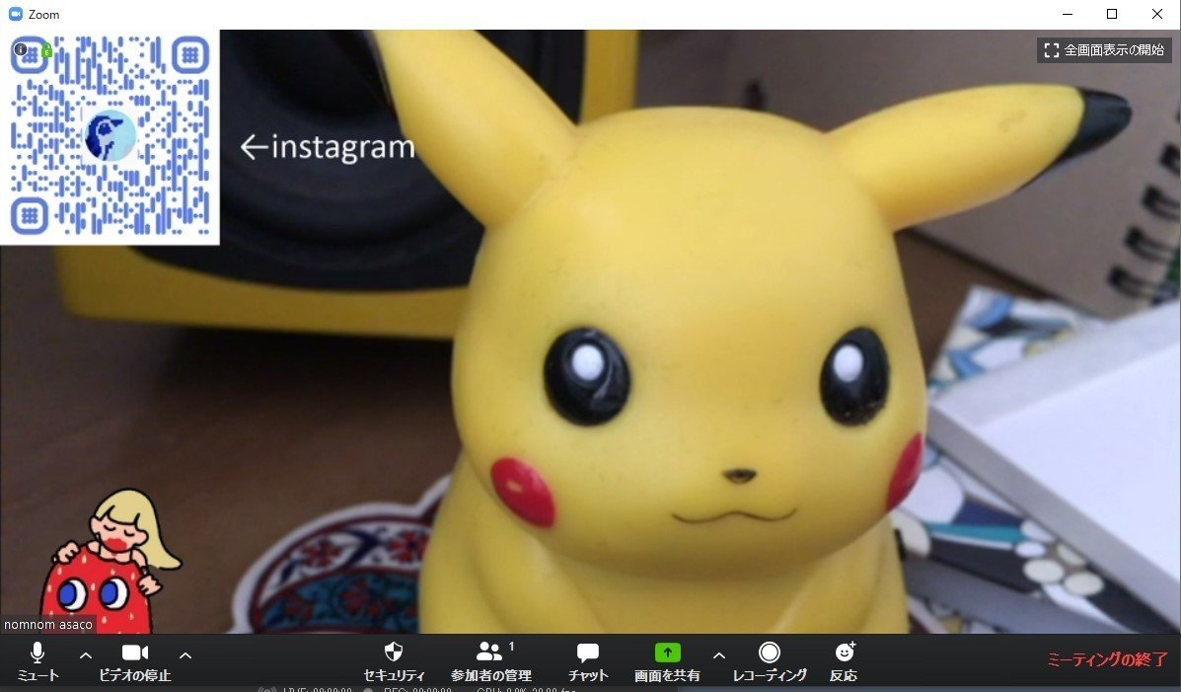Image resolution: width=1181 pixels, height=692 pixels.
Task: Close the Zoom window
Action: click(1157, 14)
